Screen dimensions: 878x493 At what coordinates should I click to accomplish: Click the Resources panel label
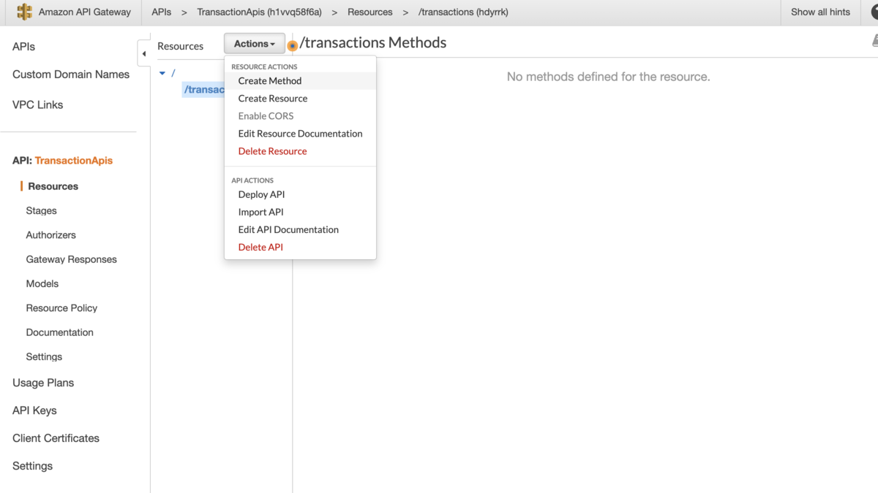(x=180, y=46)
